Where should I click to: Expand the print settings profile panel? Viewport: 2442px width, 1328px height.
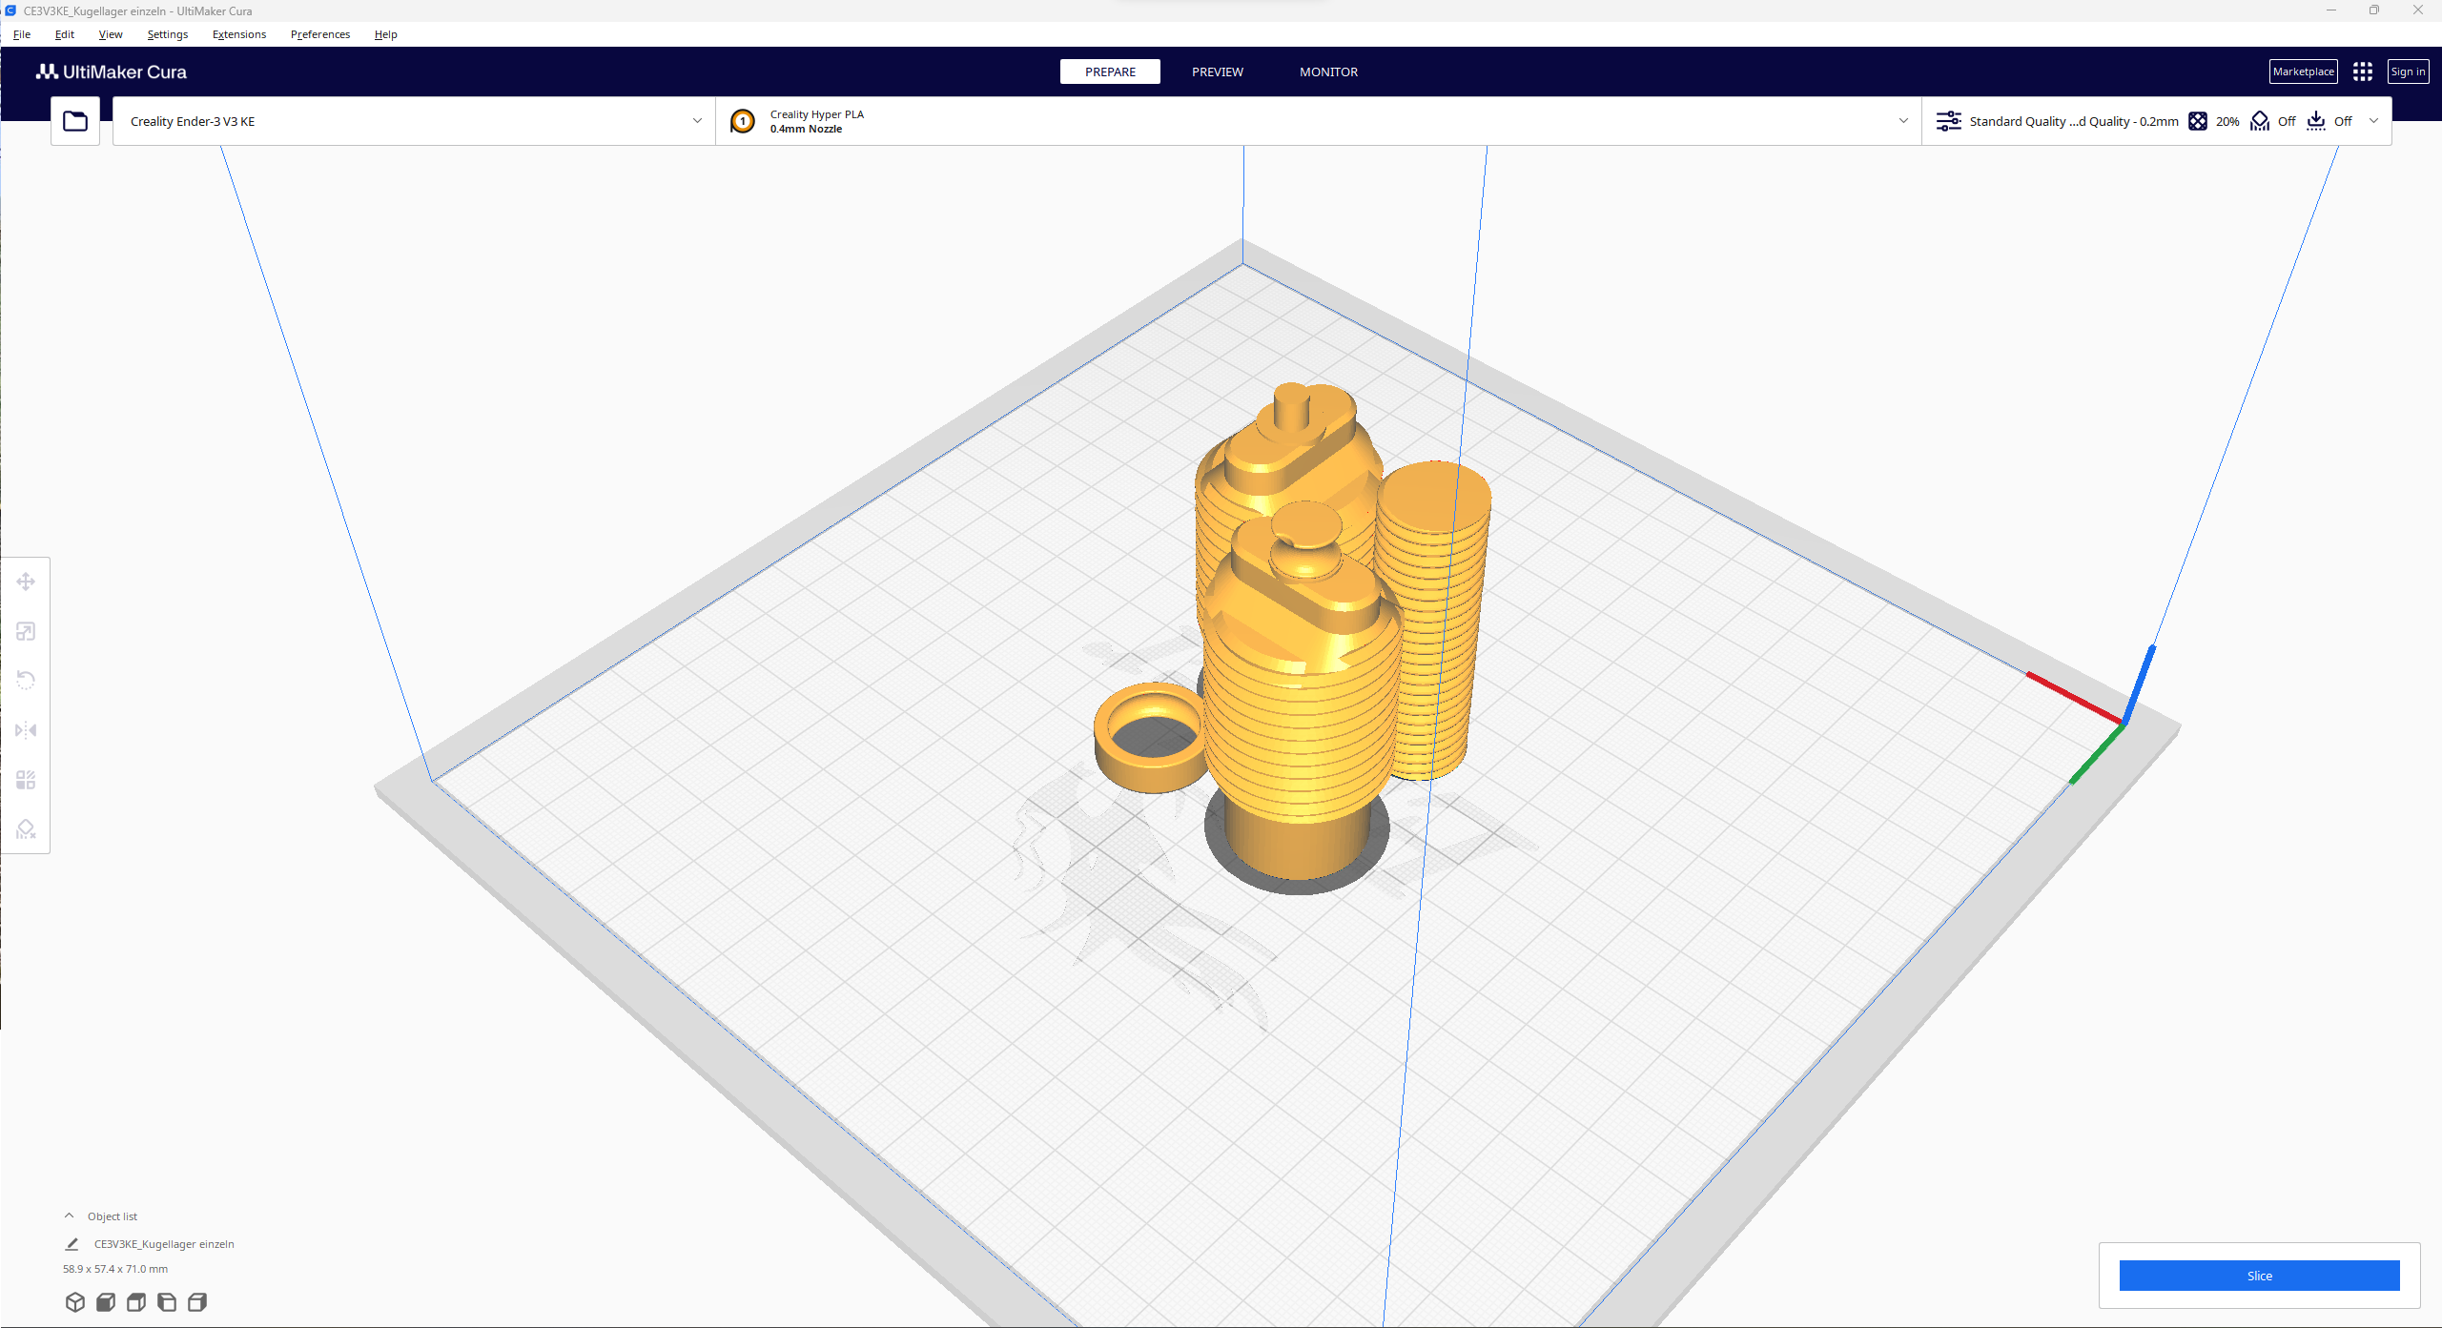(x=2157, y=121)
